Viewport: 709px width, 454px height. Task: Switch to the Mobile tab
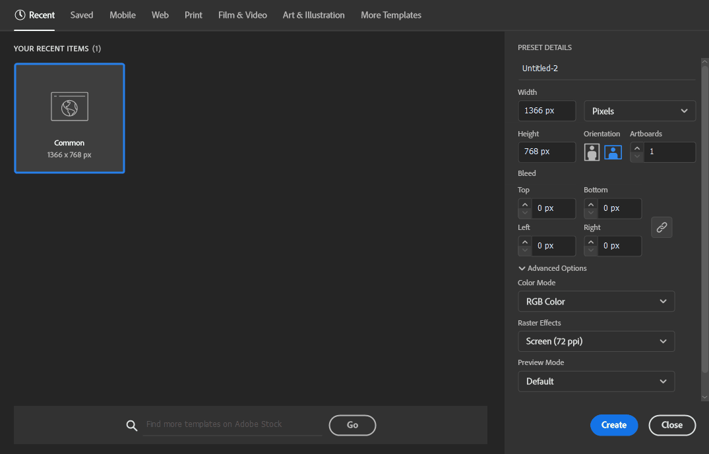pyautogui.click(x=122, y=14)
